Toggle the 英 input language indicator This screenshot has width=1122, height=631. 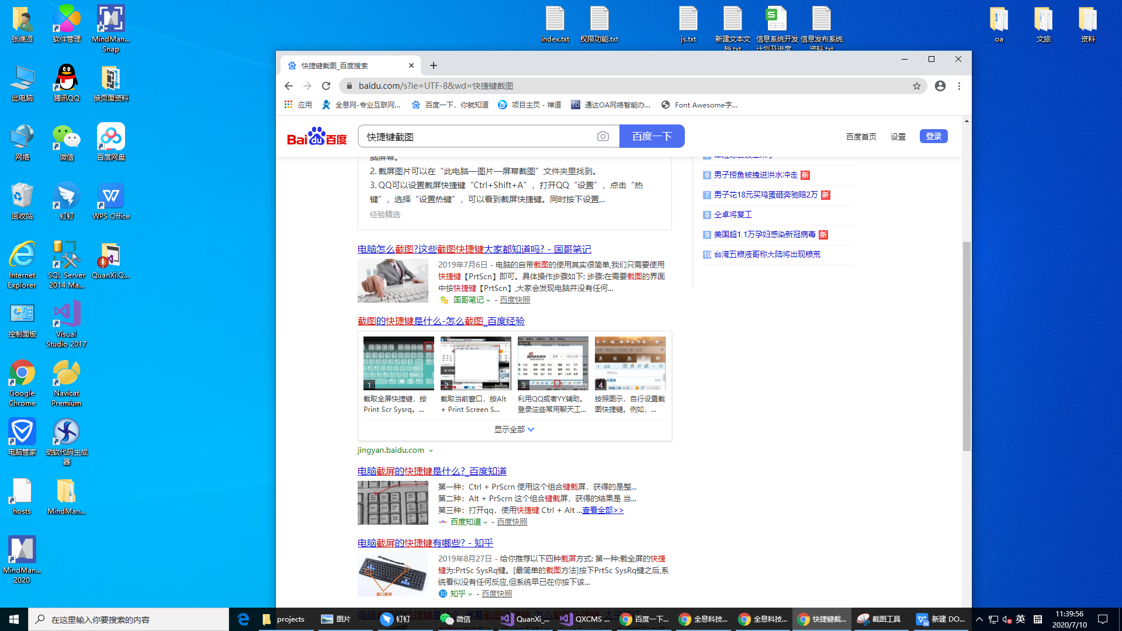(x=1020, y=619)
